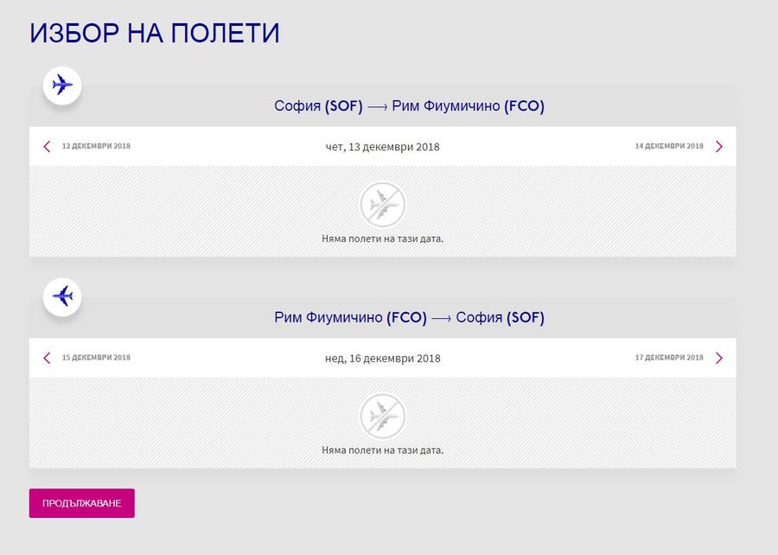Go to next day arrow for outbound flight
Image resolution: width=778 pixels, height=555 pixels.
point(719,146)
